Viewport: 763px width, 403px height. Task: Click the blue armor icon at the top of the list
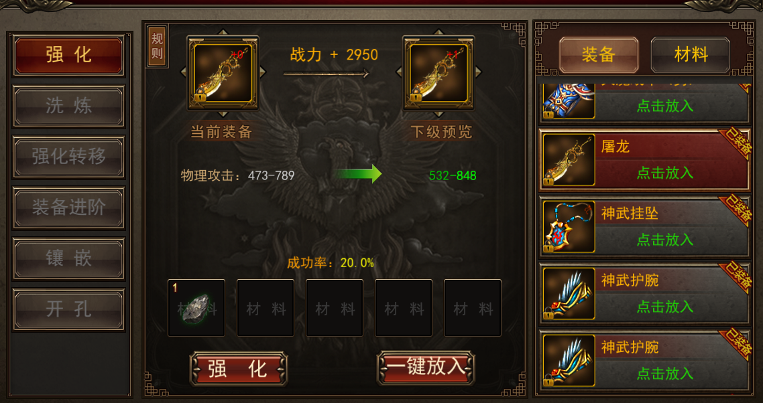(569, 101)
